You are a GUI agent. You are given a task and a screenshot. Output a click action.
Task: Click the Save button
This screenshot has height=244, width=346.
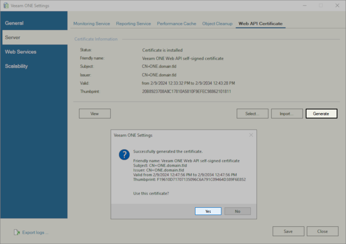coord(288,231)
